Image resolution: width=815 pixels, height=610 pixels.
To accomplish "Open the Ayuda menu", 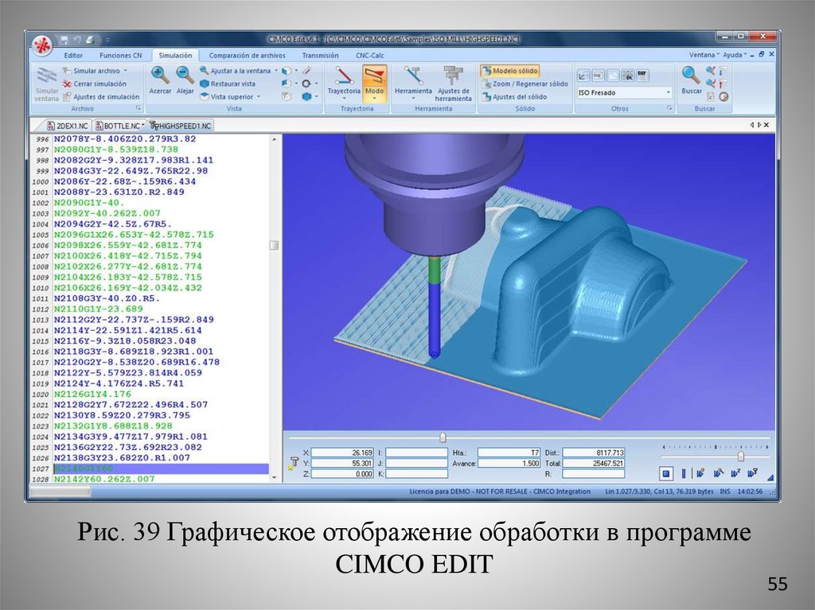I will tap(734, 55).
